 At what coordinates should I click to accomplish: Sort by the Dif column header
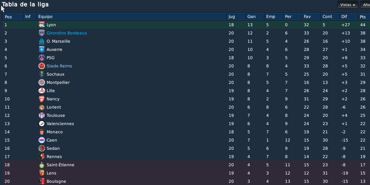tap(349, 17)
